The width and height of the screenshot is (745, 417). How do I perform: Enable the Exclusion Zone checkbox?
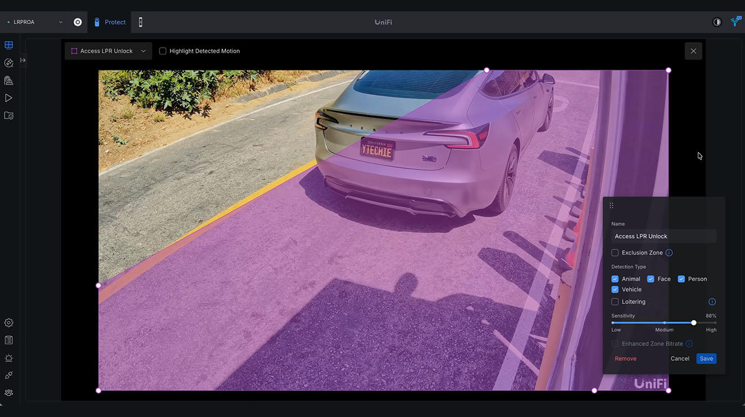(x=615, y=252)
